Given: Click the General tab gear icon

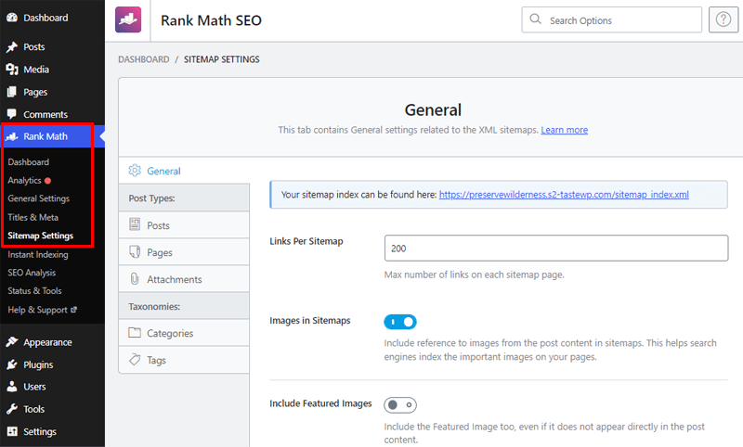Looking at the screenshot, I should pyautogui.click(x=135, y=171).
